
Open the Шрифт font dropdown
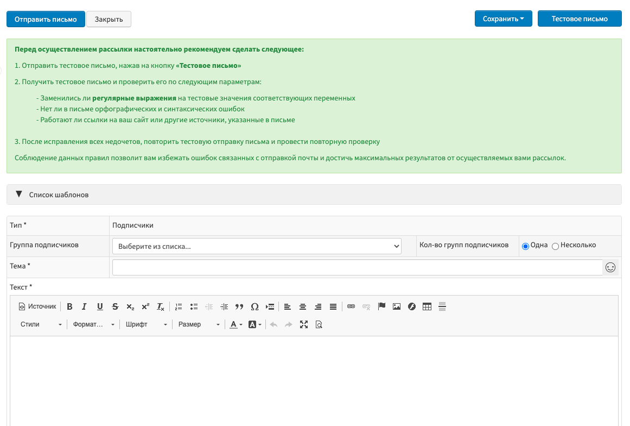[x=146, y=324]
